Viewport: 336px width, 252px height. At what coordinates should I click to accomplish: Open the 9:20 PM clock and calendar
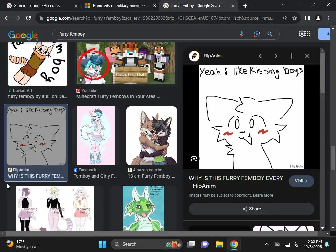(x=313, y=244)
